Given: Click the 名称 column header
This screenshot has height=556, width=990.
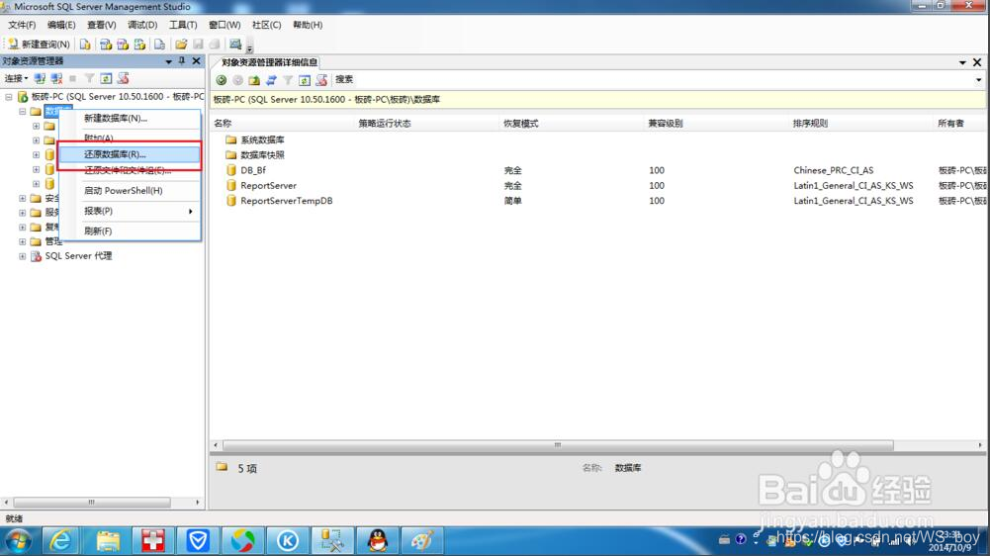Looking at the screenshot, I should 283,124.
